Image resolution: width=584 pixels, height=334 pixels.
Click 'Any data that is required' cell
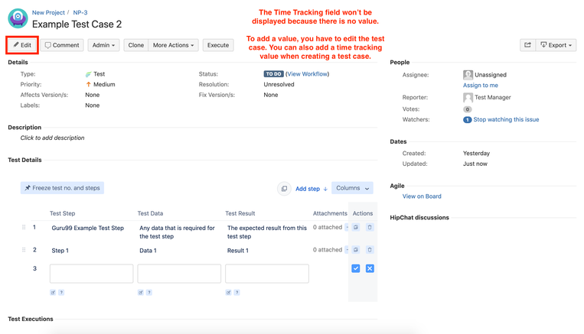pos(177,232)
